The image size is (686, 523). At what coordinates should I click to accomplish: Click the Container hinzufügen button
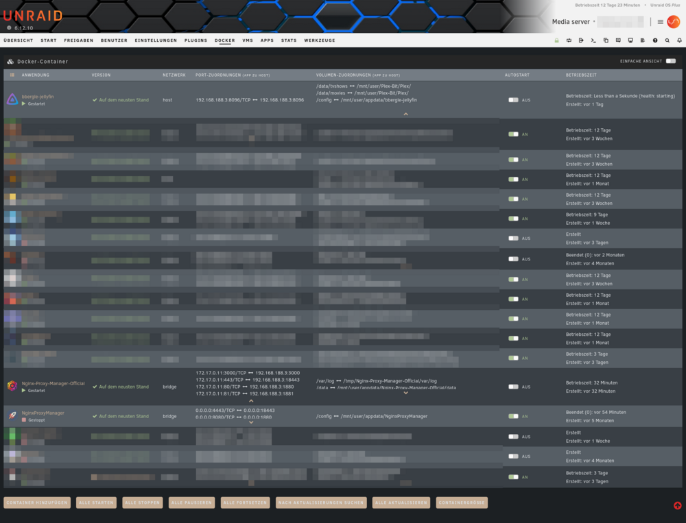[37, 502]
